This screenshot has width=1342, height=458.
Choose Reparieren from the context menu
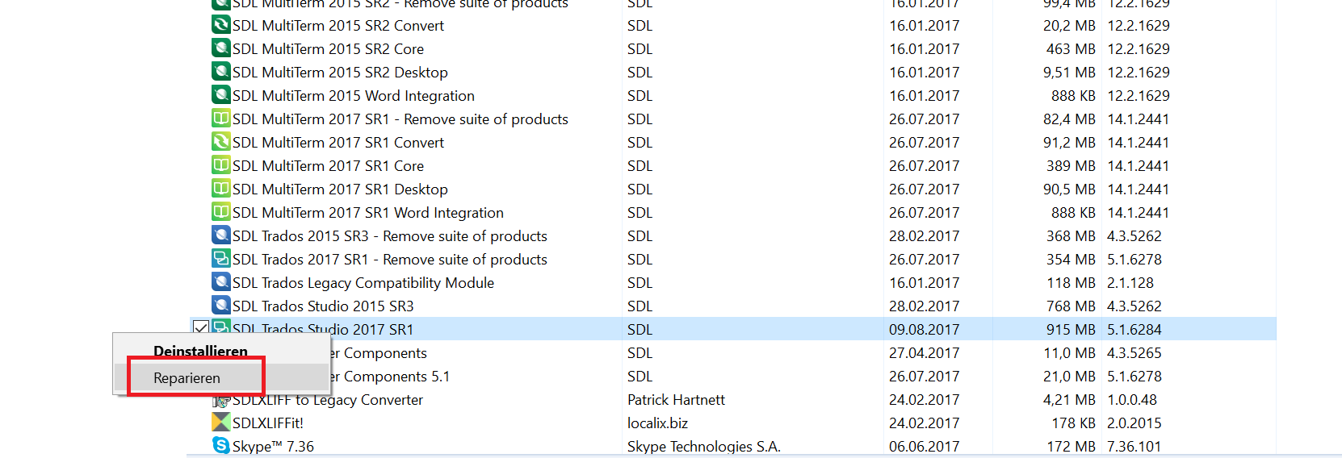pos(187,377)
